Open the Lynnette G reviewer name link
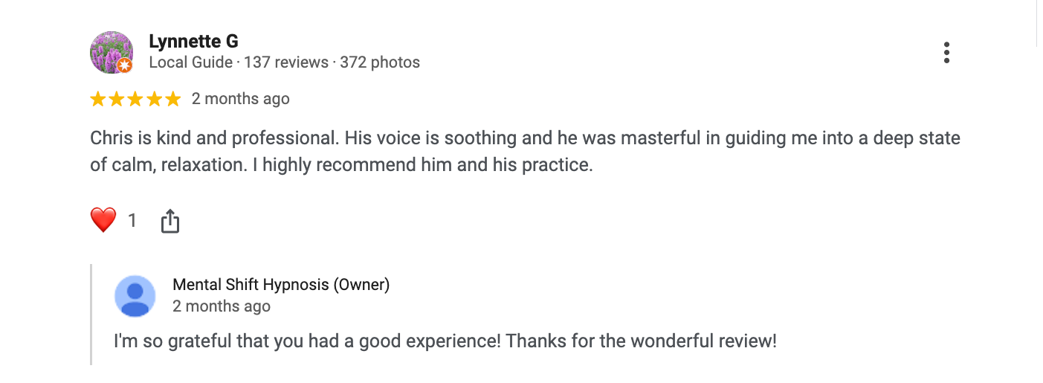This screenshot has width=1043, height=383. point(193,41)
